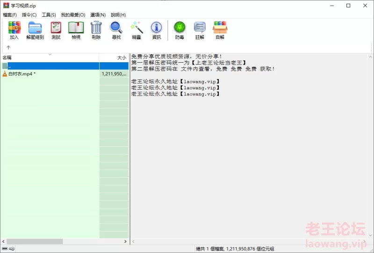
Task: Open the Commands (指令) menu
Action: (x=29, y=15)
